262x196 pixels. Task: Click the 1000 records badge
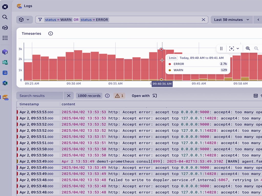point(89,96)
